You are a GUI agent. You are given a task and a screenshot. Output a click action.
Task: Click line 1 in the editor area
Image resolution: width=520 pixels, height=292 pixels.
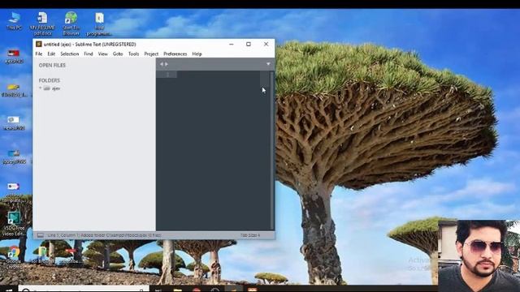pos(219,75)
